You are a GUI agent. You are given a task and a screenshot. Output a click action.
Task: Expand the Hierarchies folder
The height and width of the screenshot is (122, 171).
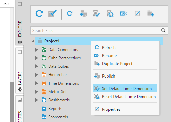pos(36,75)
